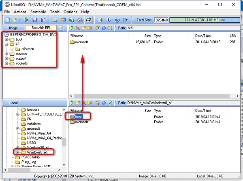Screen dimensions: 243x181
Task: Click the Exit door icon in toolbar
Action: [126, 20]
